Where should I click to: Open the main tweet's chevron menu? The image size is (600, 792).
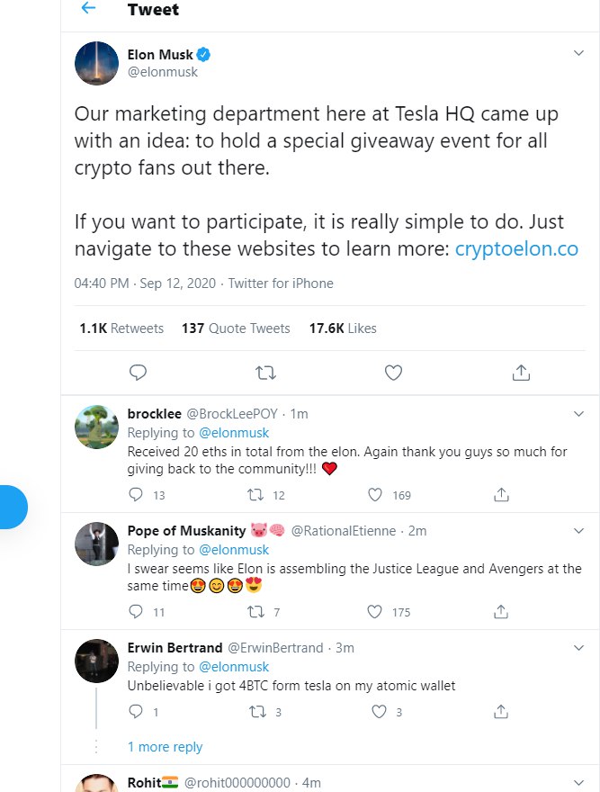[579, 54]
